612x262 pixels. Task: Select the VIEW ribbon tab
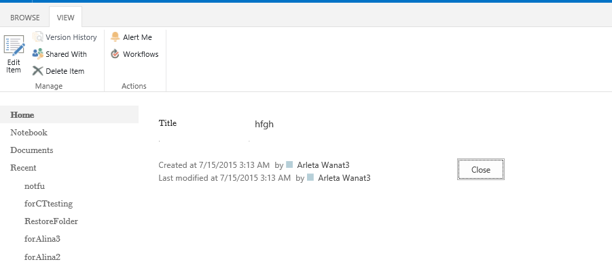point(65,18)
